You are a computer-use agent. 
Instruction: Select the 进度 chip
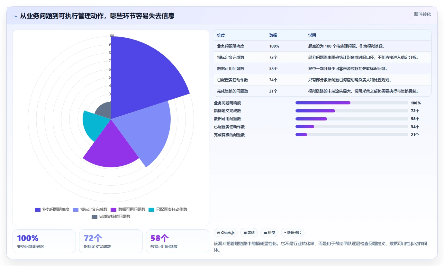(x=269, y=233)
